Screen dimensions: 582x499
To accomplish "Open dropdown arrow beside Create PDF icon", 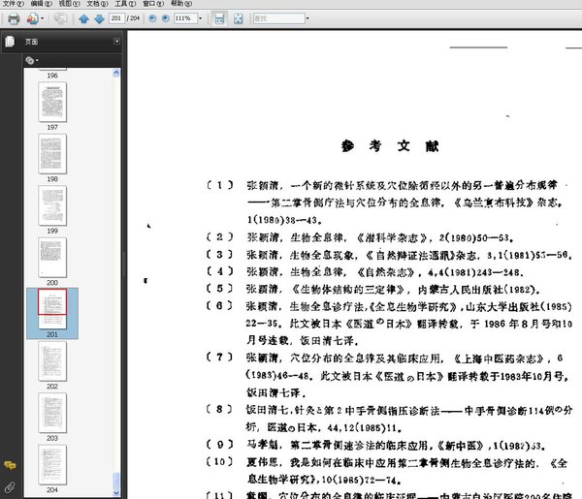I will click(x=42, y=18).
